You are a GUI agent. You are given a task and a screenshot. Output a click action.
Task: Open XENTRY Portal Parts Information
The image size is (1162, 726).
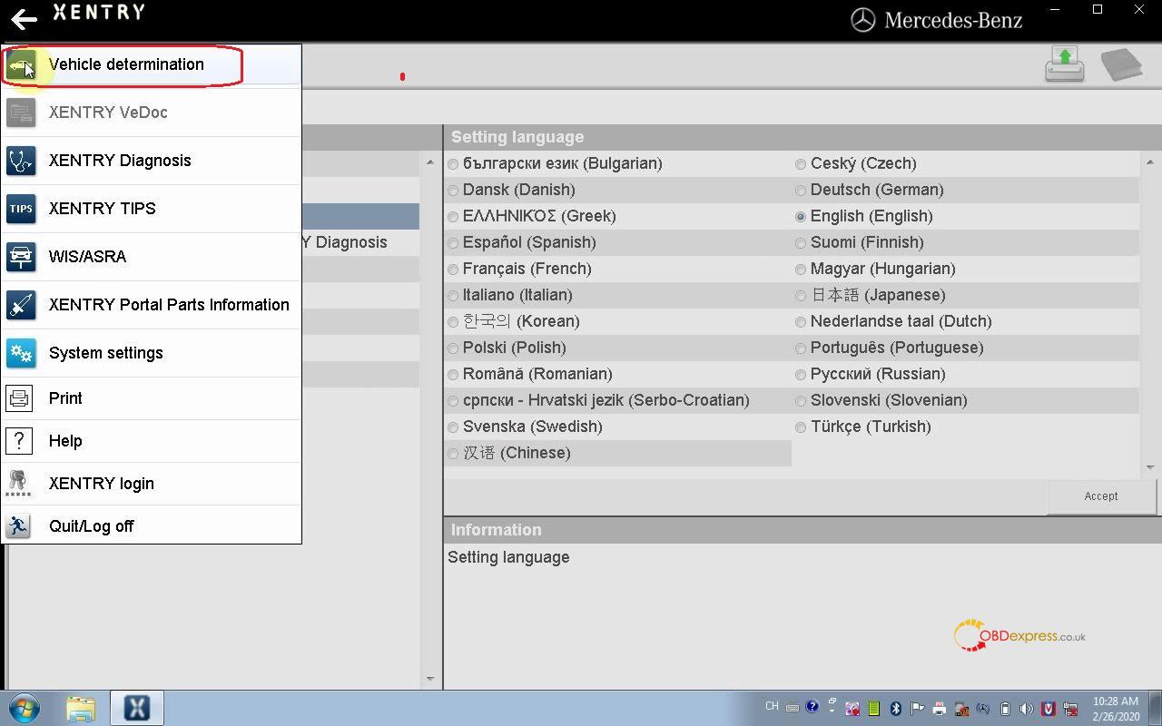click(x=151, y=305)
